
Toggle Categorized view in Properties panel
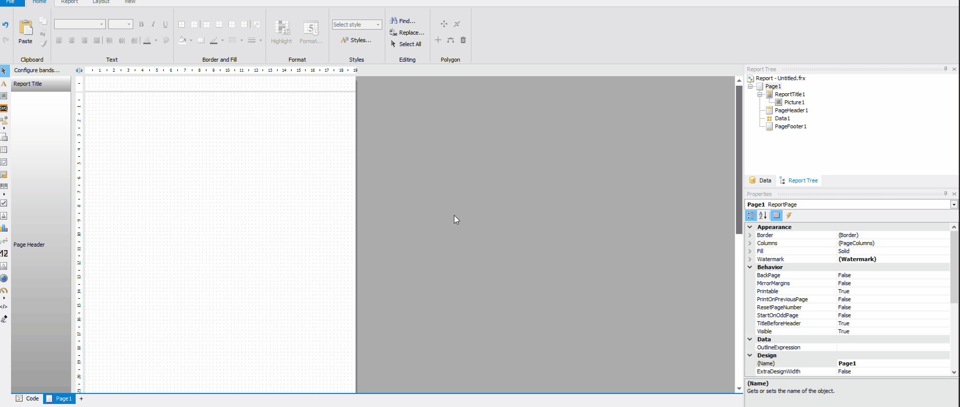(x=751, y=216)
